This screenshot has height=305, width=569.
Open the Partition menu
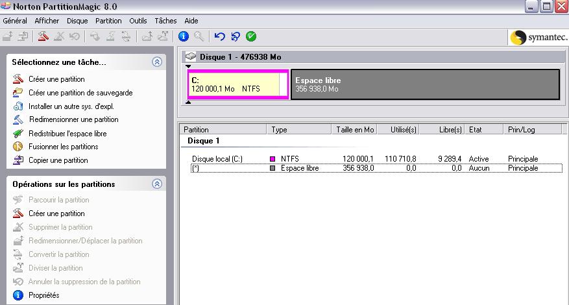(108, 21)
